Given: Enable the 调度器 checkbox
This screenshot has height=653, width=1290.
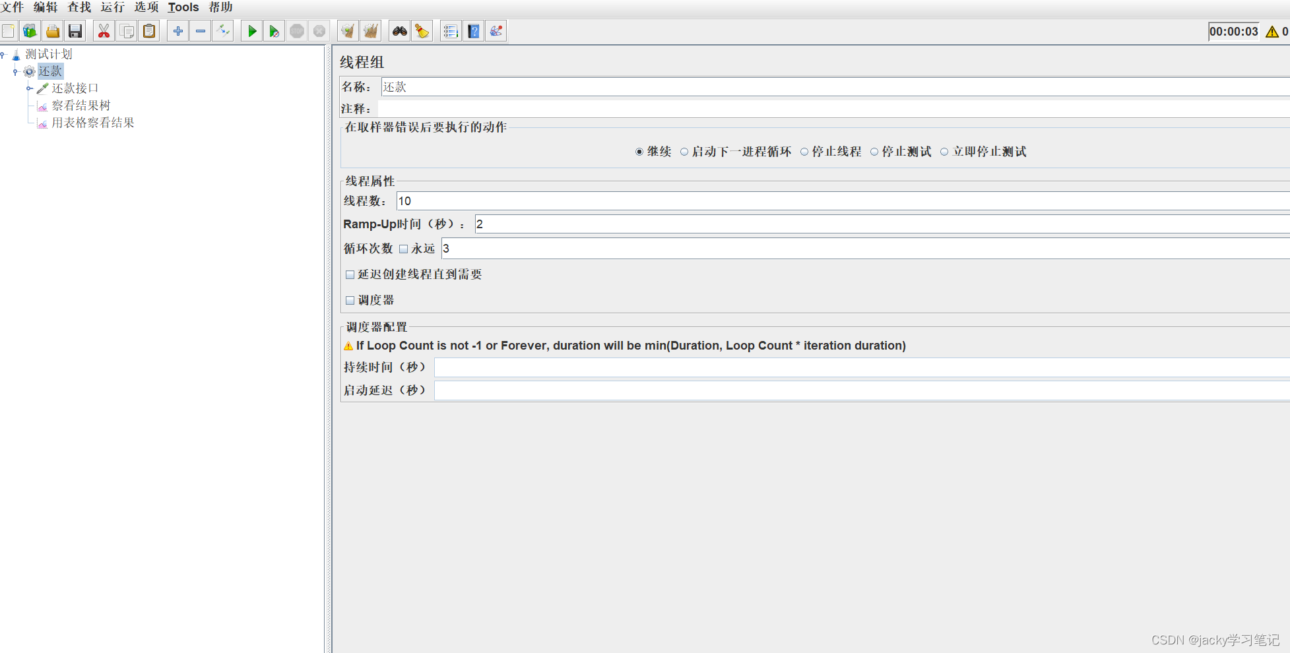Looking at the screenshot, I should point(350,300).
